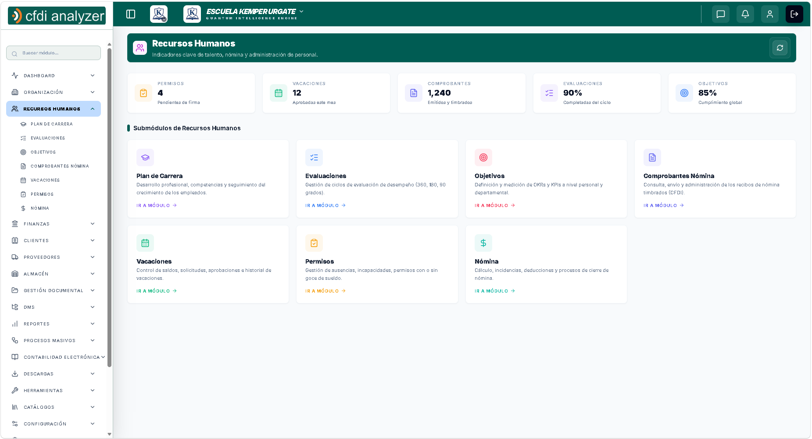The height and width of the screenshot is (439, 812).
Task: Expand the Catálogos menu chevron
Action: pyautogui.click(x=93, y=407)
